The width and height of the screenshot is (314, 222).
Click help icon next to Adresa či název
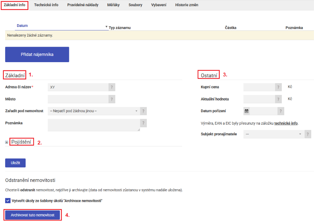112,87
